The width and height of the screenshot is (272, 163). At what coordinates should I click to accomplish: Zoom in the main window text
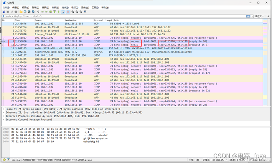(73, 12)
